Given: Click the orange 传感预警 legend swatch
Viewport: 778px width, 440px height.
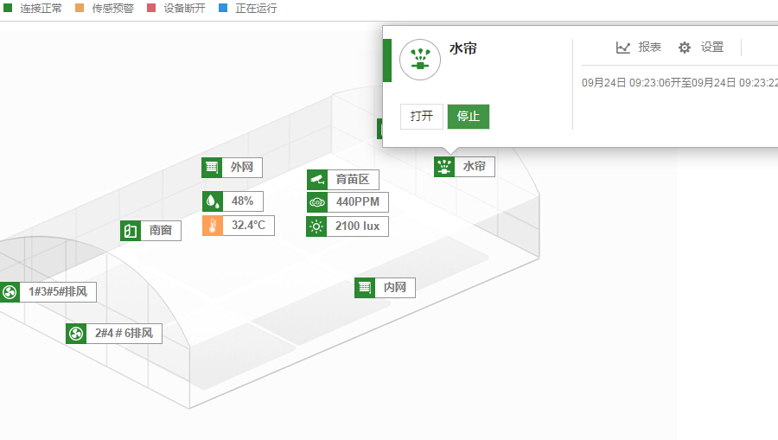Looking at the screenshot, I should (80, 9).
